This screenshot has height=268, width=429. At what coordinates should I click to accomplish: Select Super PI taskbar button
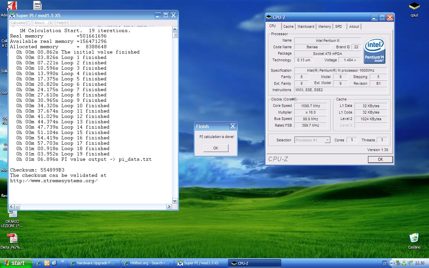201,263
